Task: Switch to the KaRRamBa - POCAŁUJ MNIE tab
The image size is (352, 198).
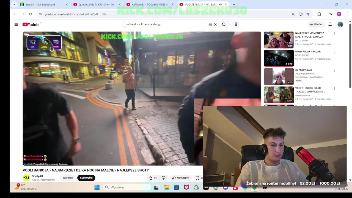Action: click(x=150, y=4)
